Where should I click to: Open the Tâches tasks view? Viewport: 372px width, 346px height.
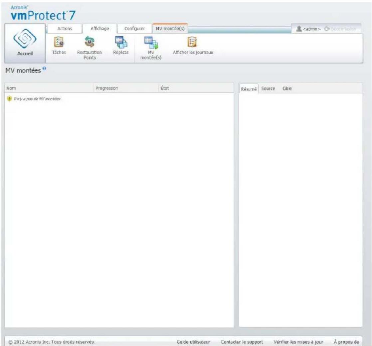coord(59,46)
